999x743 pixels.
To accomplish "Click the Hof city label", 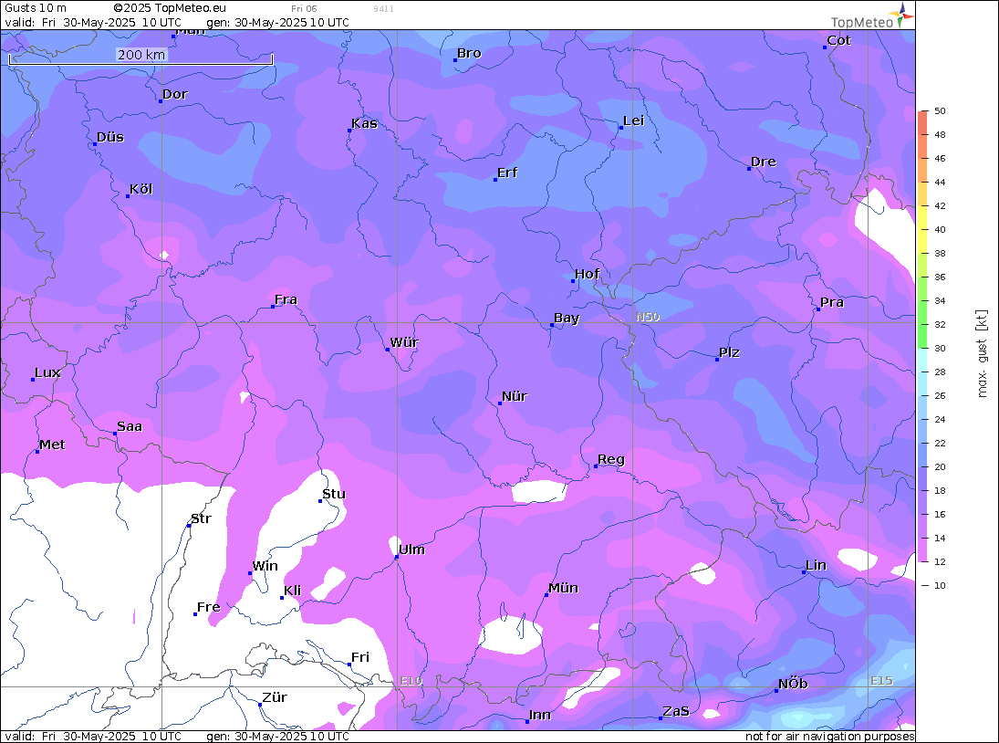I will click(587, 274).
